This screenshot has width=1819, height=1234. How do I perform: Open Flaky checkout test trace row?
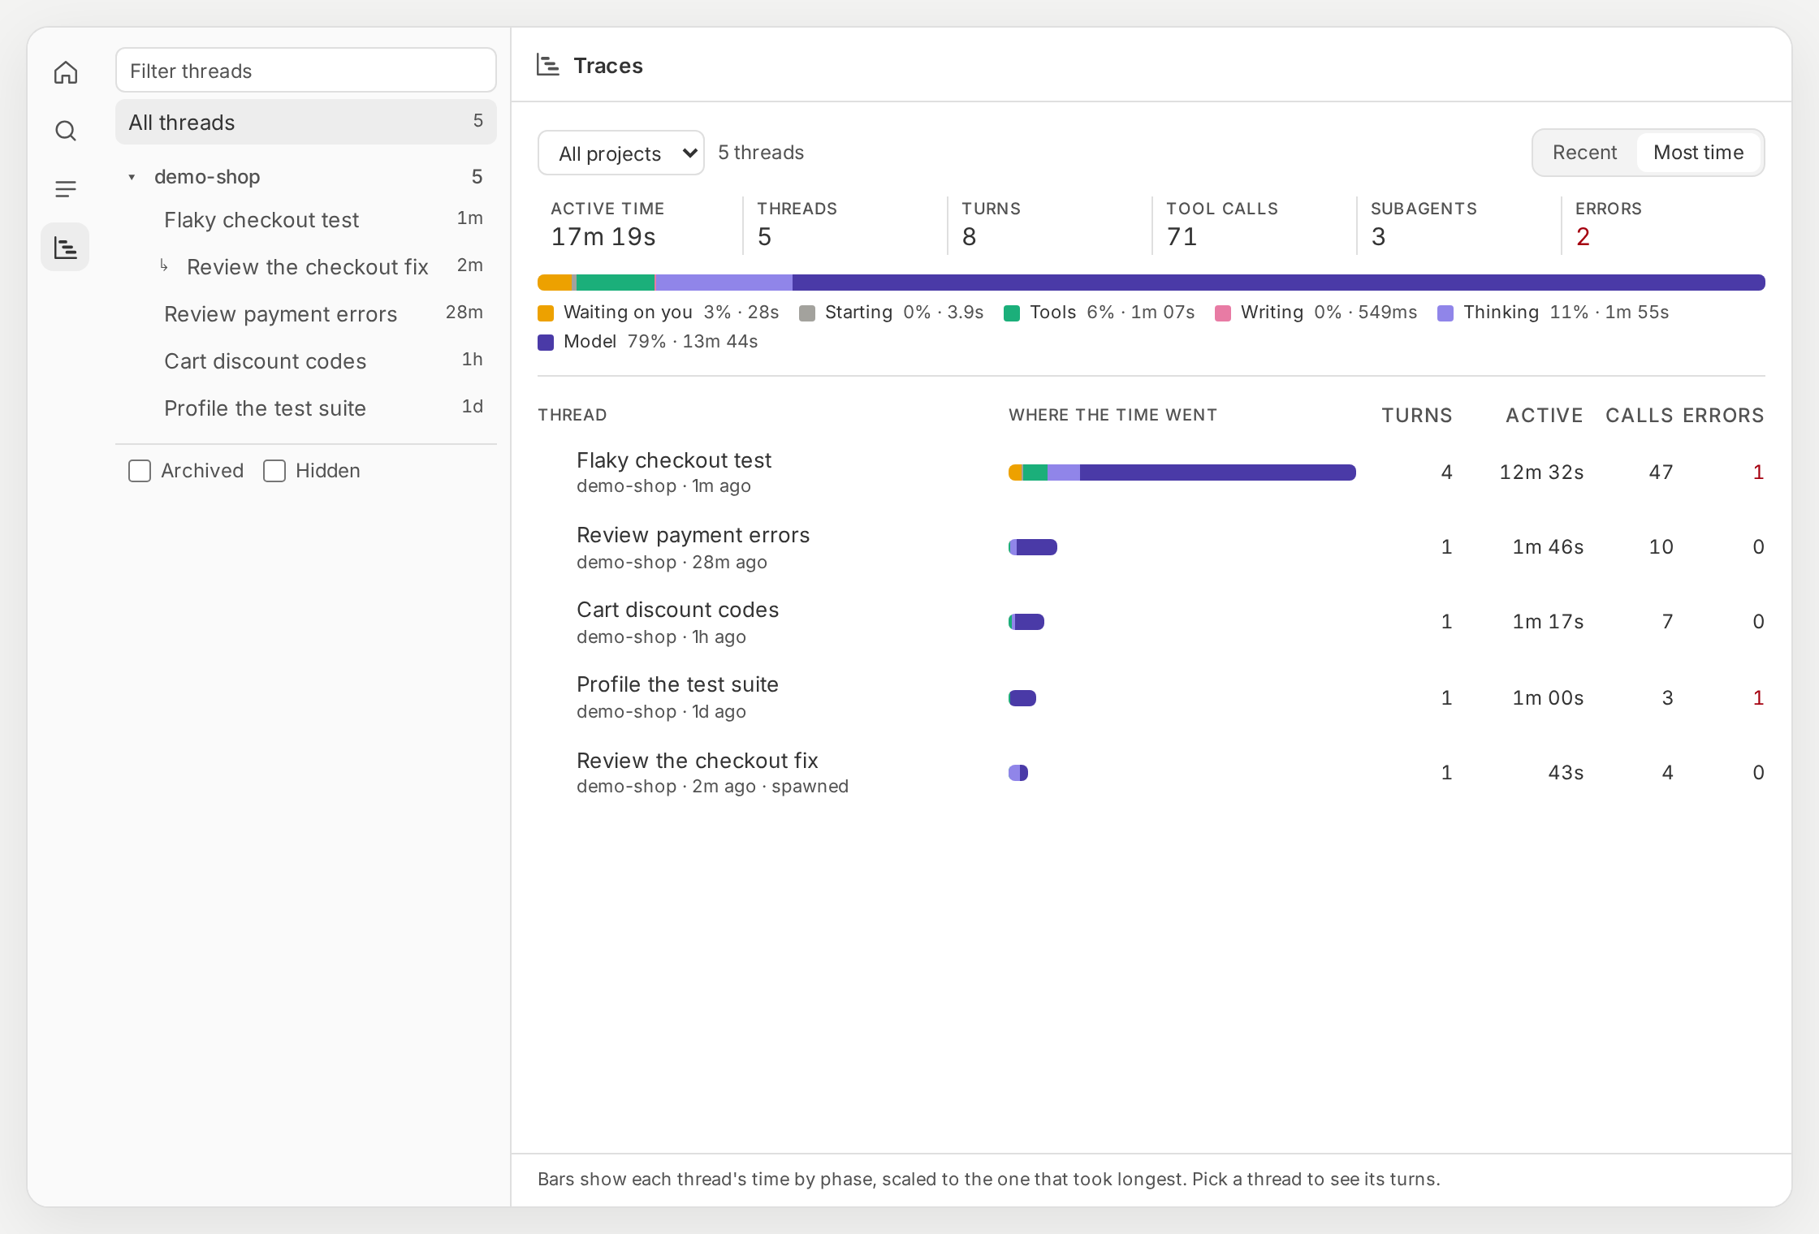[1151, 472]
